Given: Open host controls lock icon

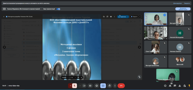Looking at the screenshot, I should point(184,86).
